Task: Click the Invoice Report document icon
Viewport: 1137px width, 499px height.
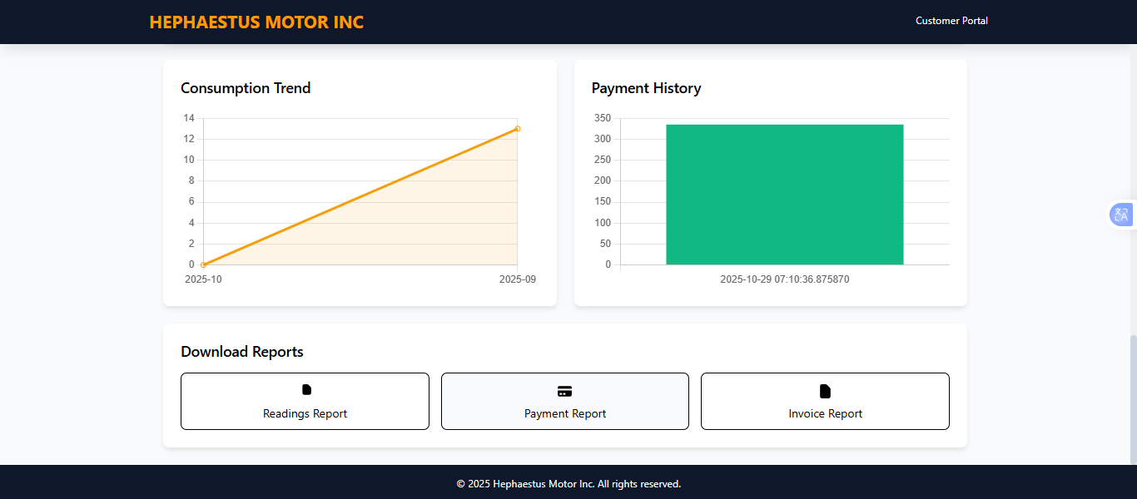Action: click(x=825, y=392)
